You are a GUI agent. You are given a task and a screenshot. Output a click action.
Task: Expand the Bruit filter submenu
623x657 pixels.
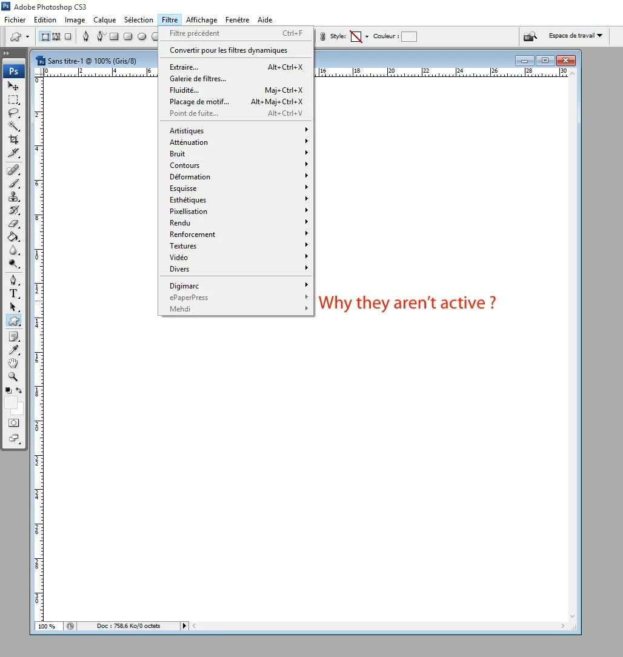236,154
